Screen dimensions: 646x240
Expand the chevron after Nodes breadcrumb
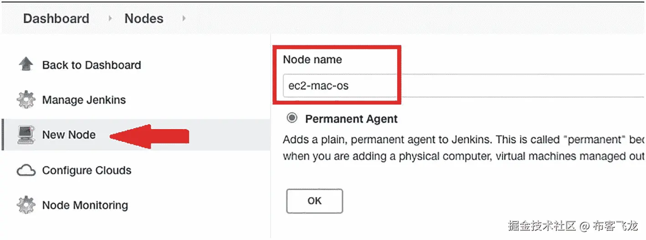(x=184, y=19)
